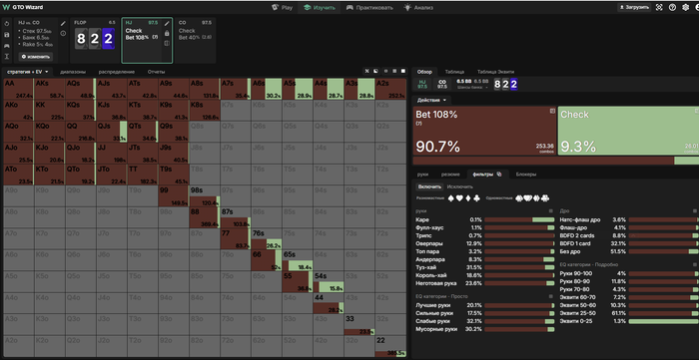Image resolution: width=699 pixels, height=360 pixels.
Task: Click the X view icon above the matrix
Action: pos(366,71)
